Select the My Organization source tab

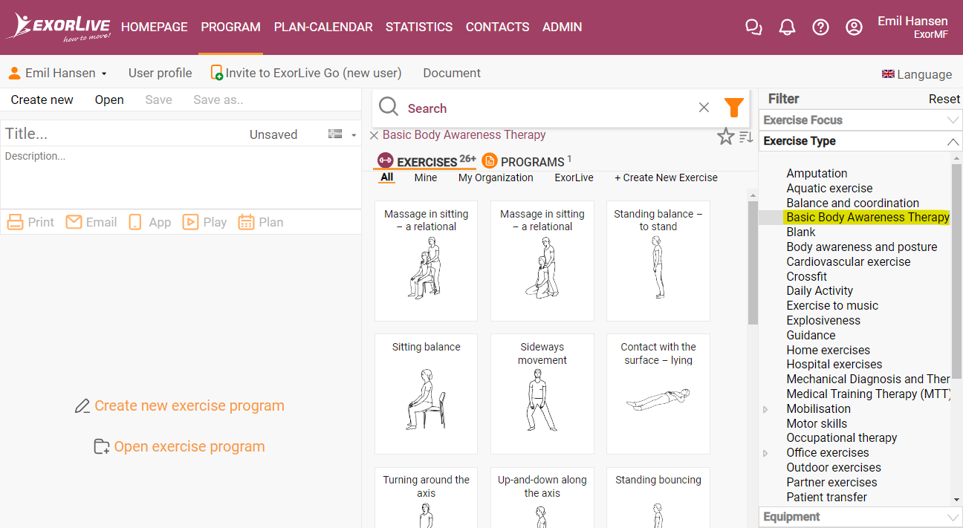point(496,177)
